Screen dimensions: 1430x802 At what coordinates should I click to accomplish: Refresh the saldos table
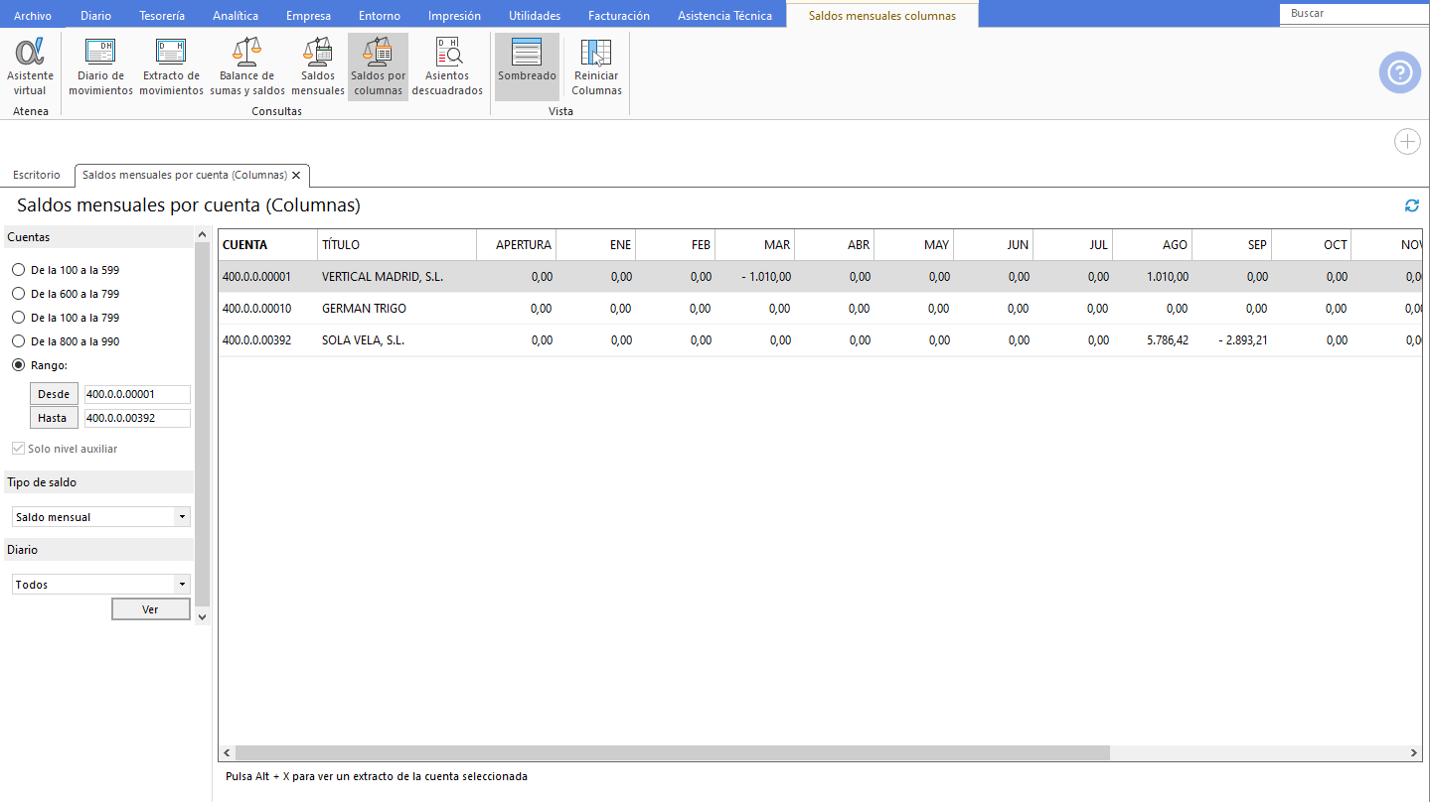tap(1411, 205)
